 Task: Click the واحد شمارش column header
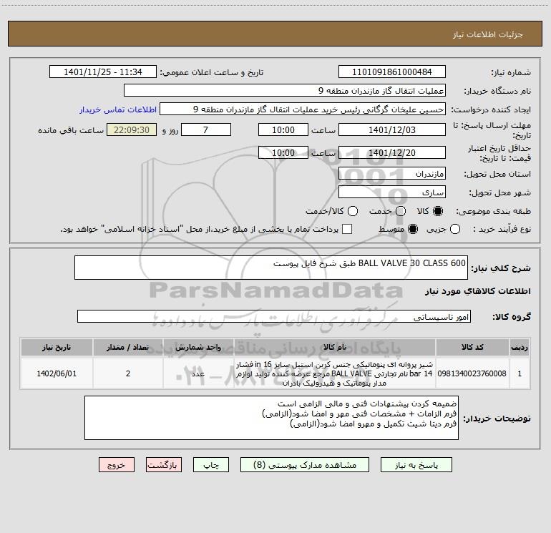[x=198, y=347]
